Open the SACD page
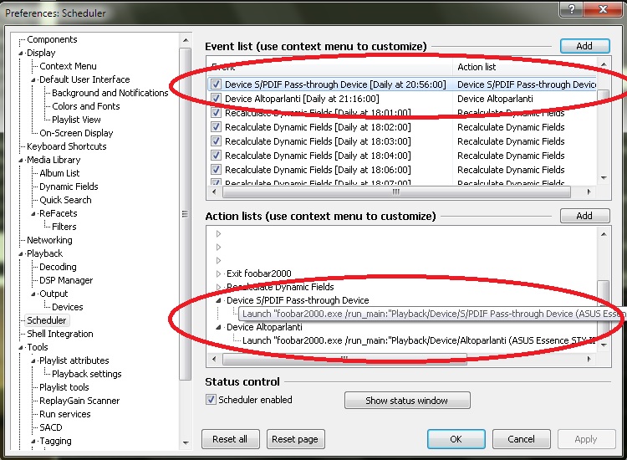 tap(51, 427)
